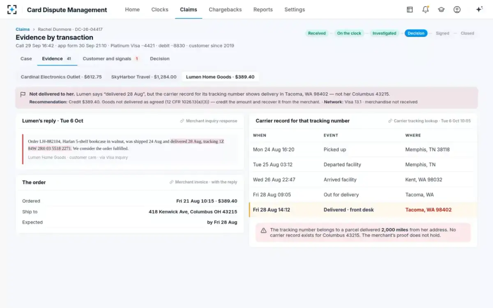Click the Out for delivery event
The image size is (493, 308).
pos(341,195)
